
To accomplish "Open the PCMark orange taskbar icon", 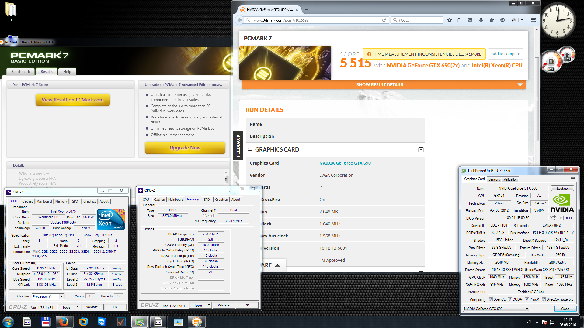I will click(196, 322).
